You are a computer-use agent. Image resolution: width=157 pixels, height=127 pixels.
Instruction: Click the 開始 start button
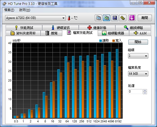tap(138, 42)
